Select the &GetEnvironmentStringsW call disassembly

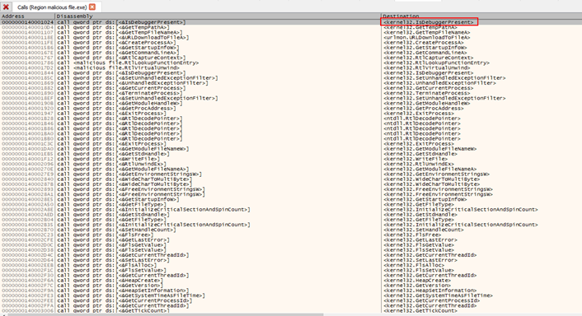[x=129, y=174]
